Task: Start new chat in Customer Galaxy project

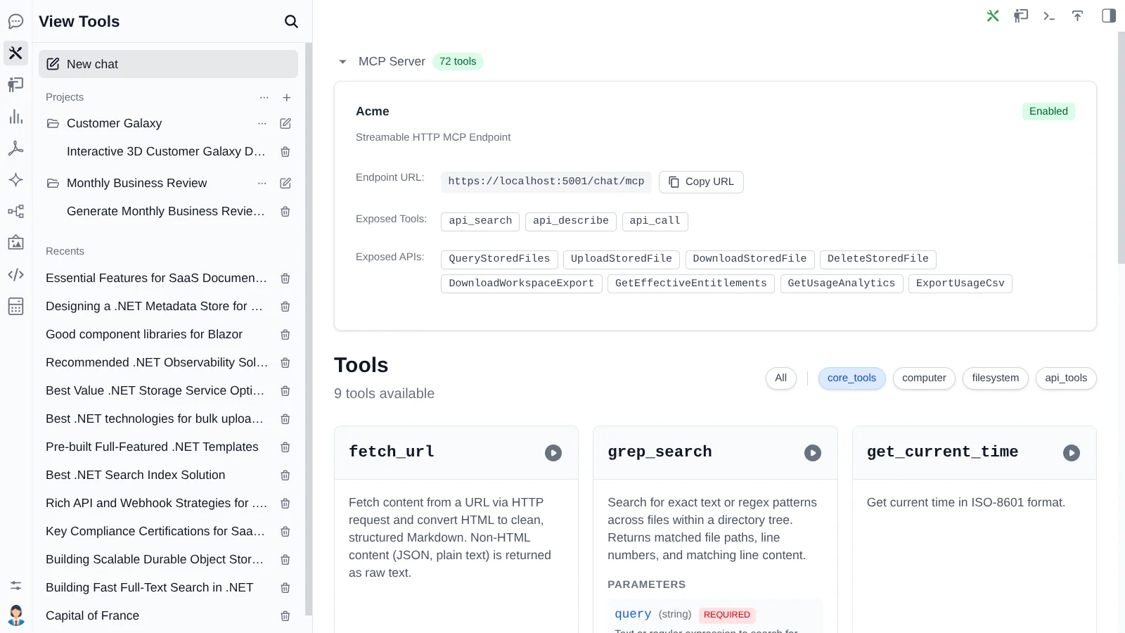Action: (285, 124)
